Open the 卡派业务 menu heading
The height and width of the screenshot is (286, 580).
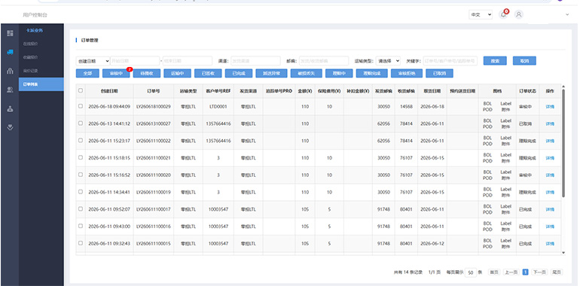(35, 30)
